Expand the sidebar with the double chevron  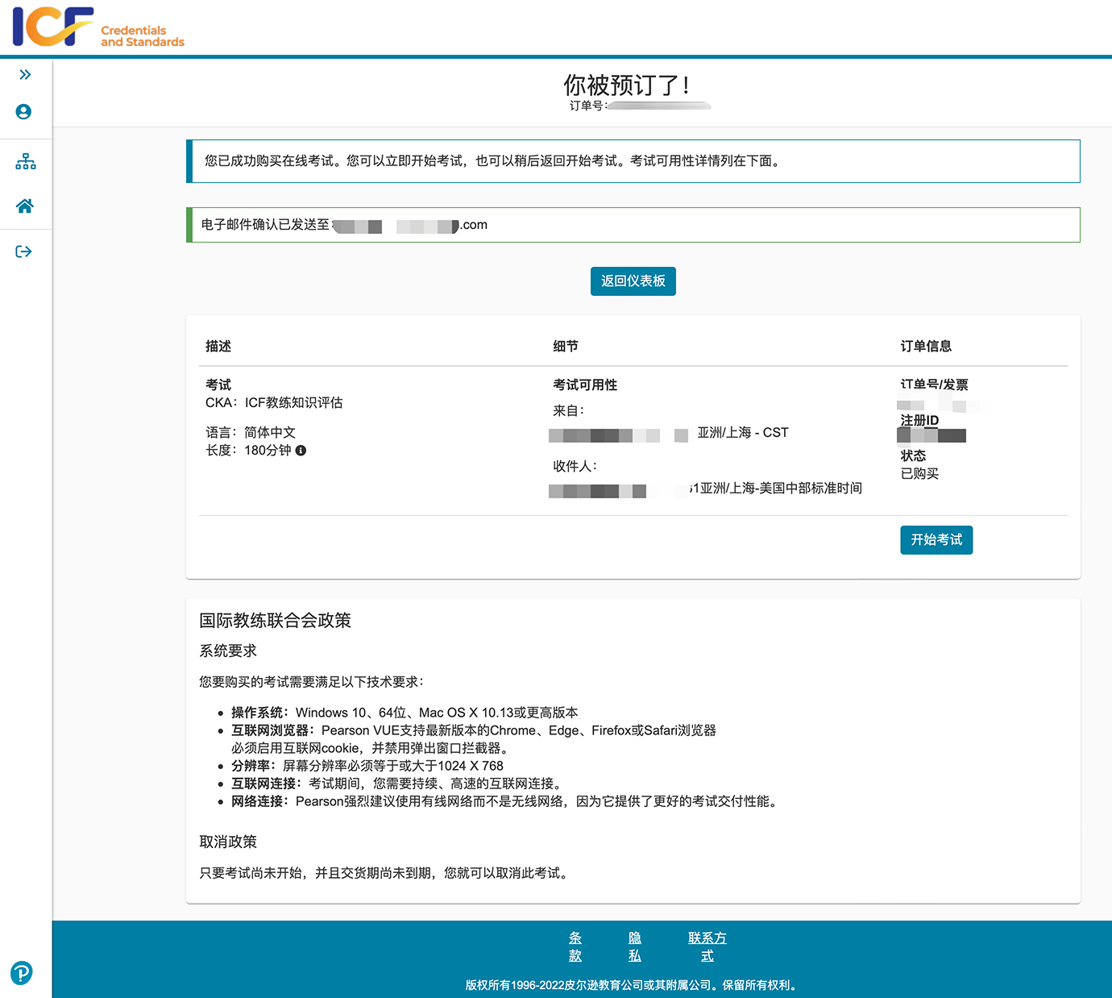coord(25,75)
